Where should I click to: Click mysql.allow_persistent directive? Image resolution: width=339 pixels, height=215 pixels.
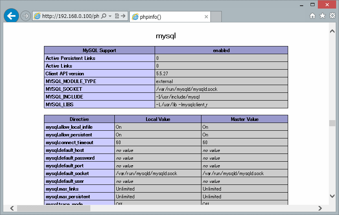point(69,135)
